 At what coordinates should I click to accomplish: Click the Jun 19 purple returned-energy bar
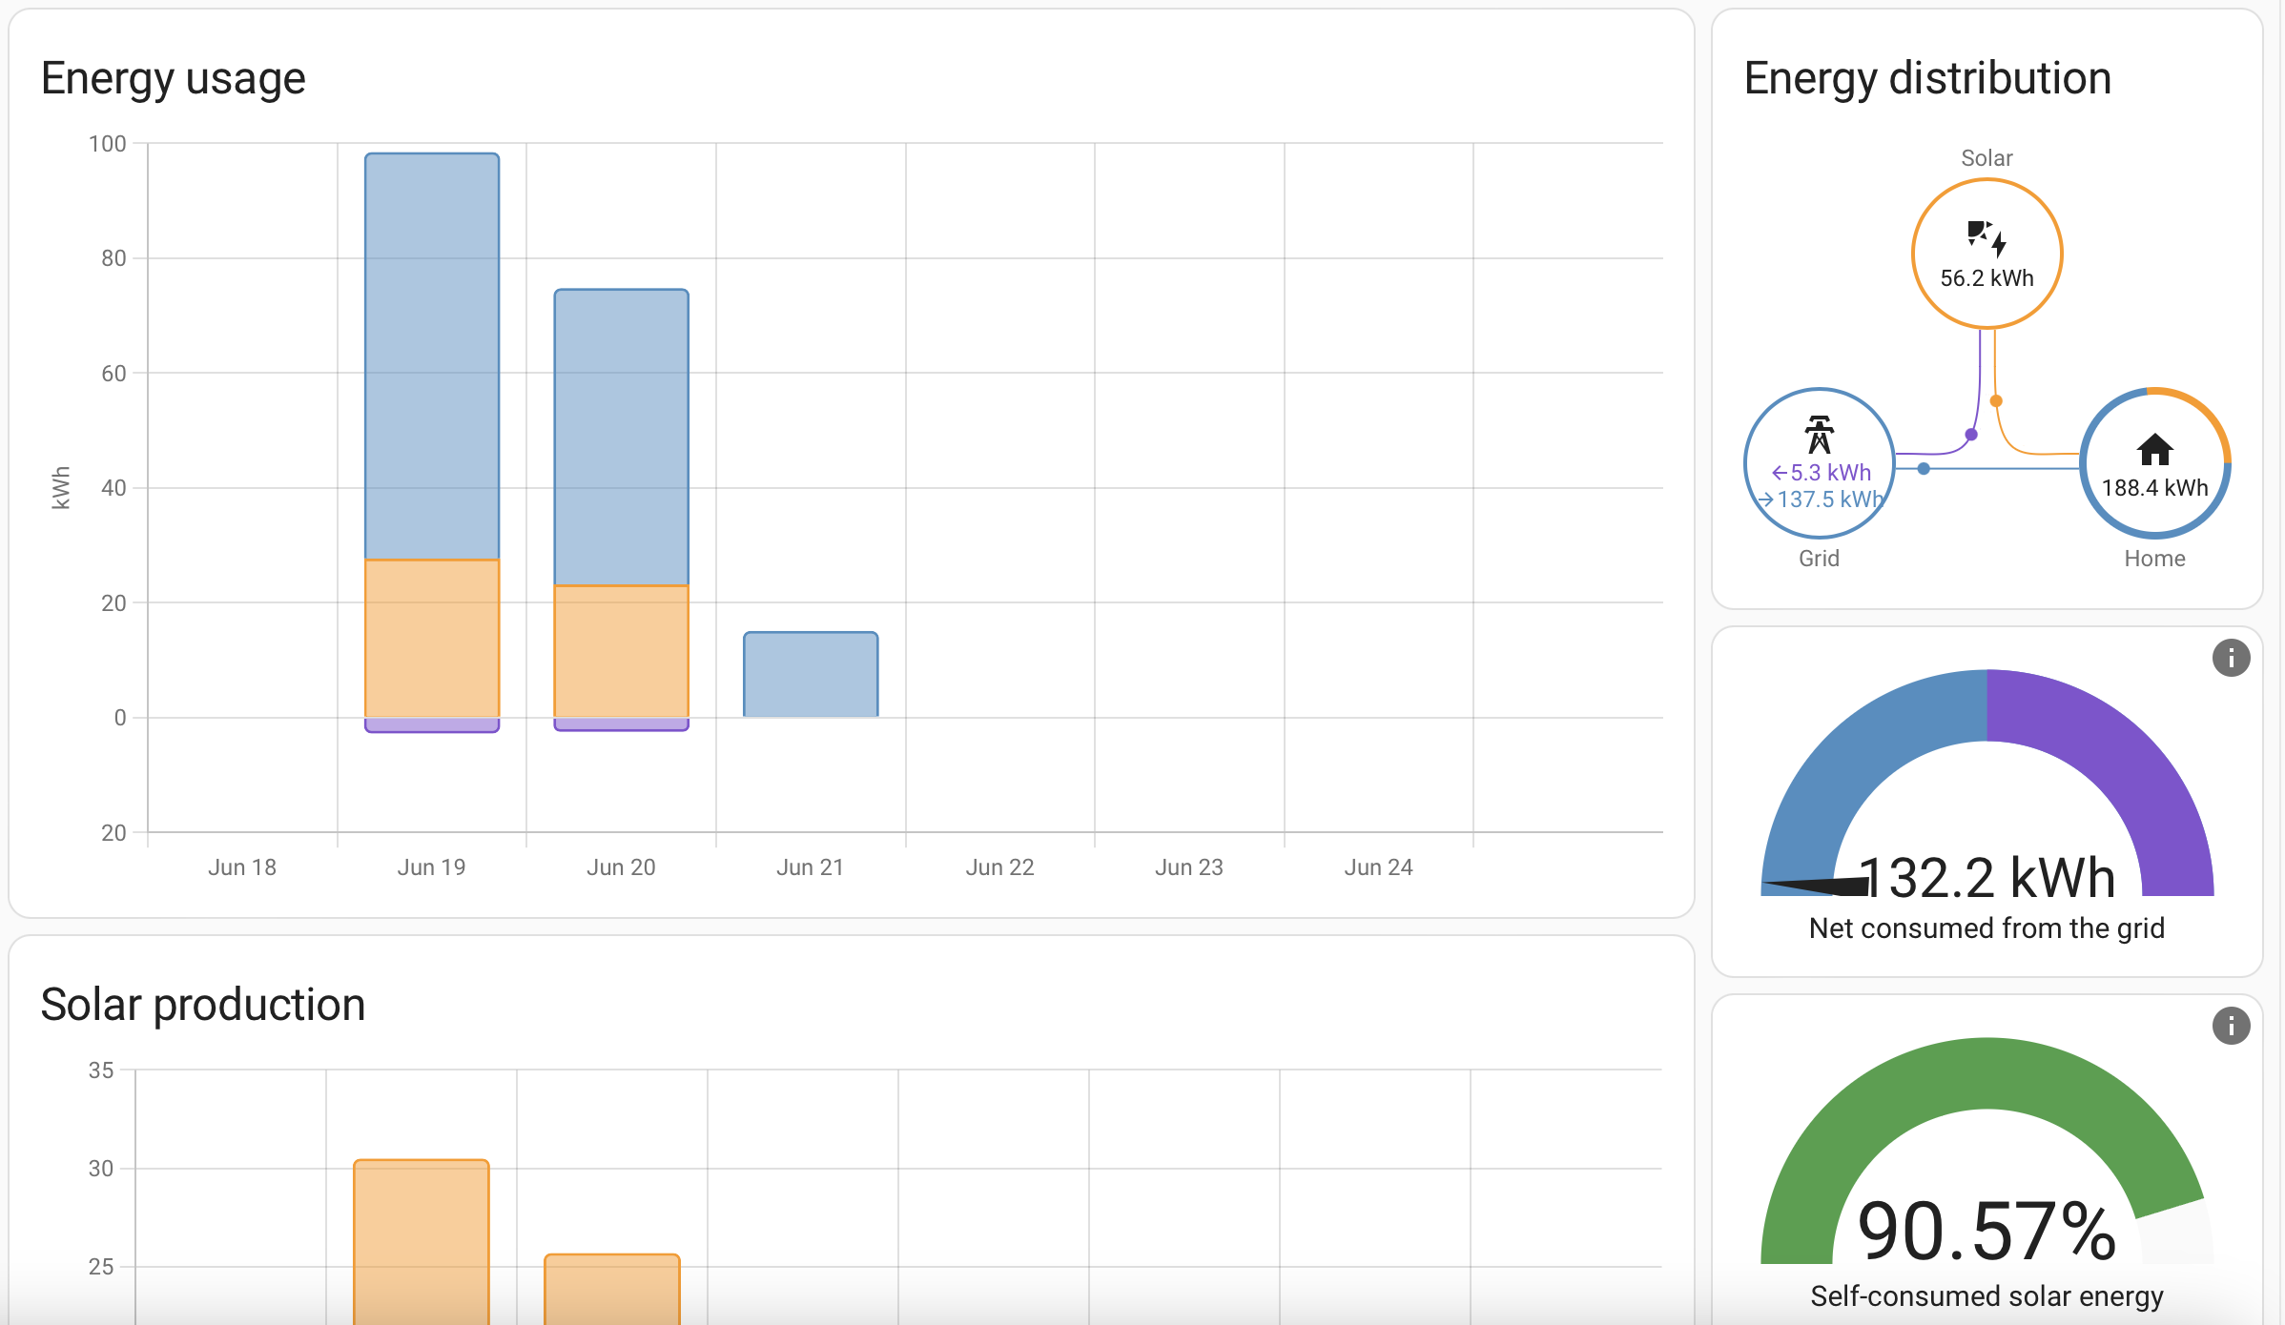[x=432, y=725]
